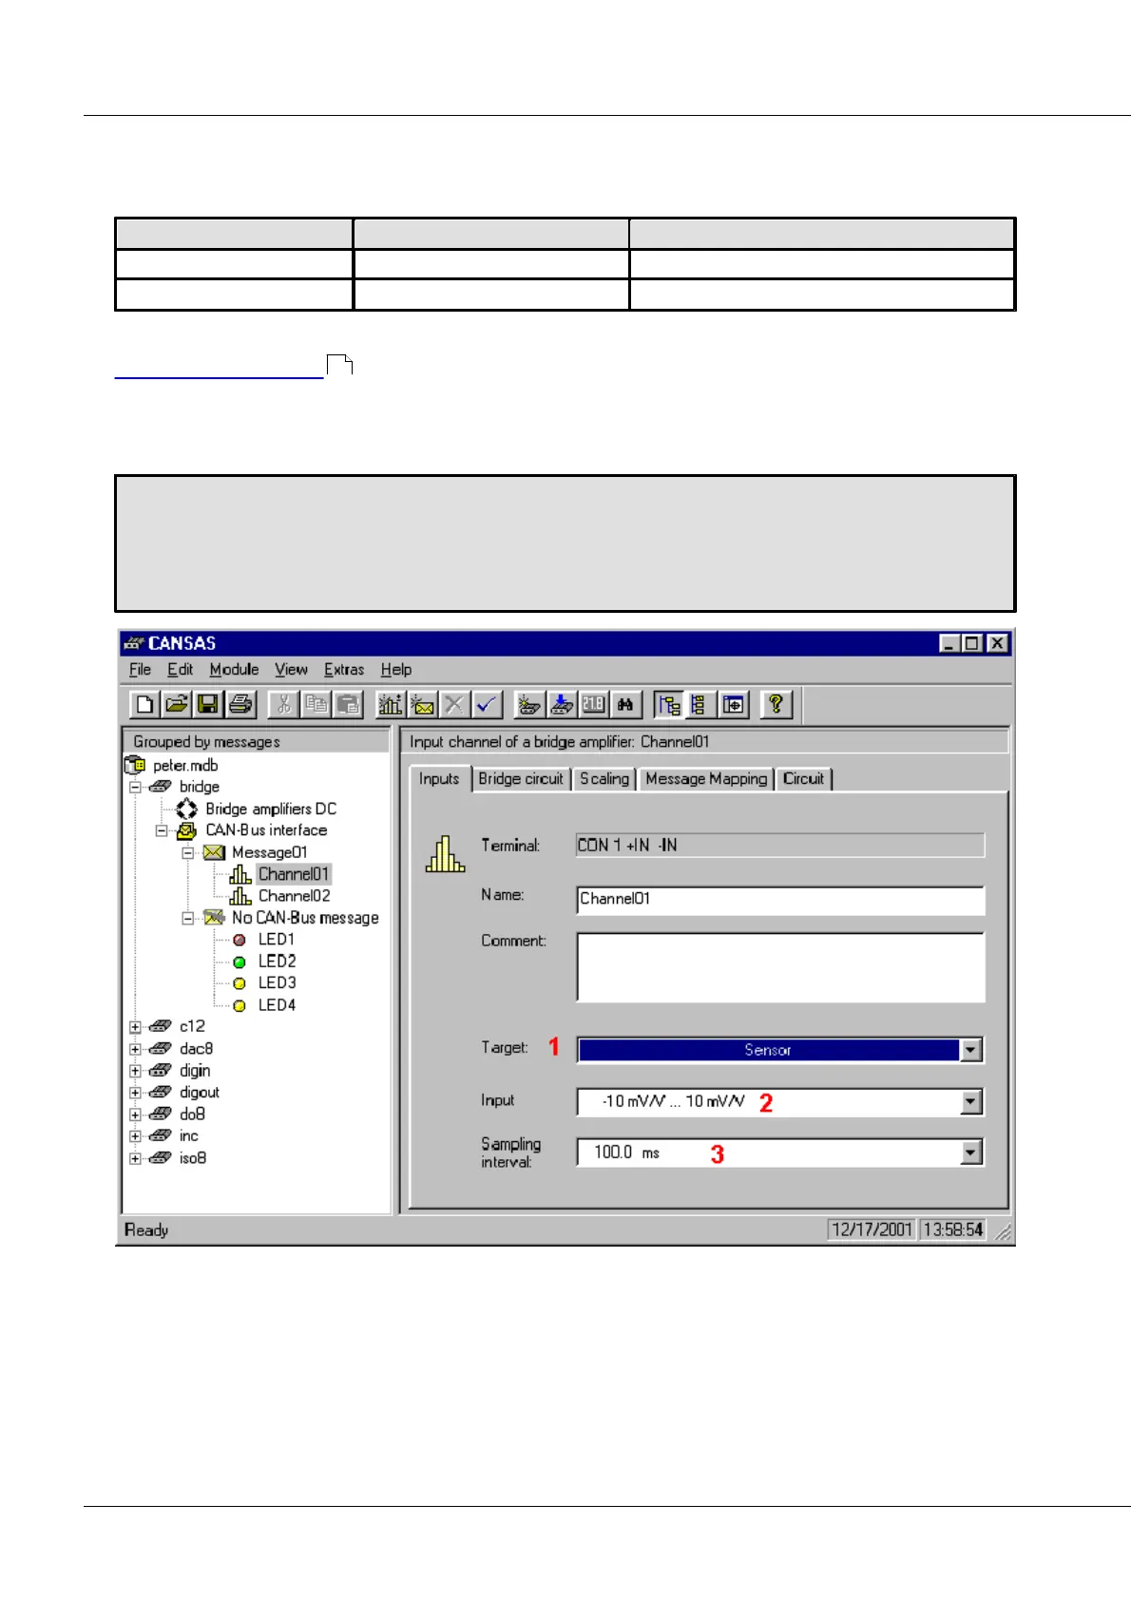
Task: Collapse the No CAN-Bus message node
Action: pos(188,918)
